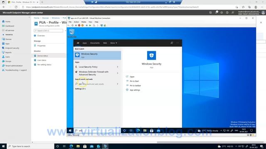266x149 pixels.
Task: Expand Local Security Policy result arrow
Action: coord(117,67)
